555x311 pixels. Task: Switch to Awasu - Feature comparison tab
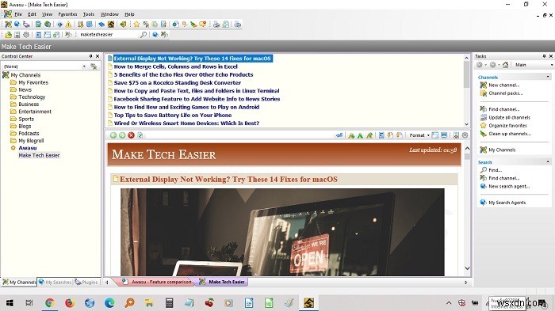coord(157,282)
